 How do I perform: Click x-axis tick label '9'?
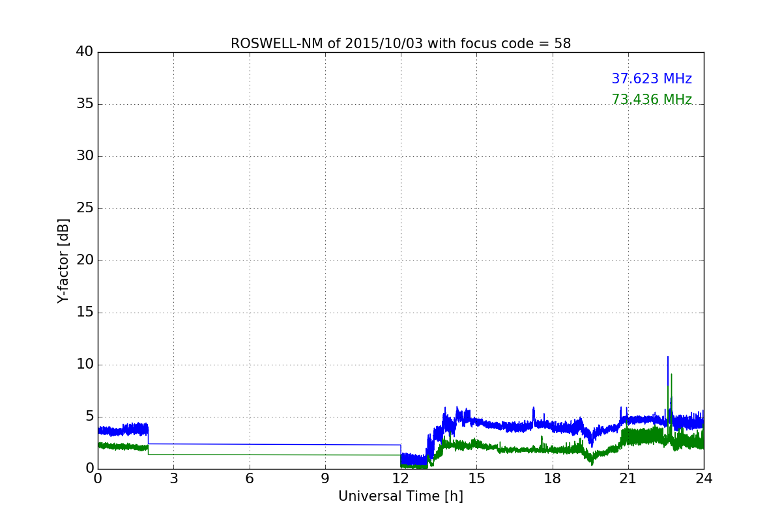pyautogui.click(x=325, y=479)
